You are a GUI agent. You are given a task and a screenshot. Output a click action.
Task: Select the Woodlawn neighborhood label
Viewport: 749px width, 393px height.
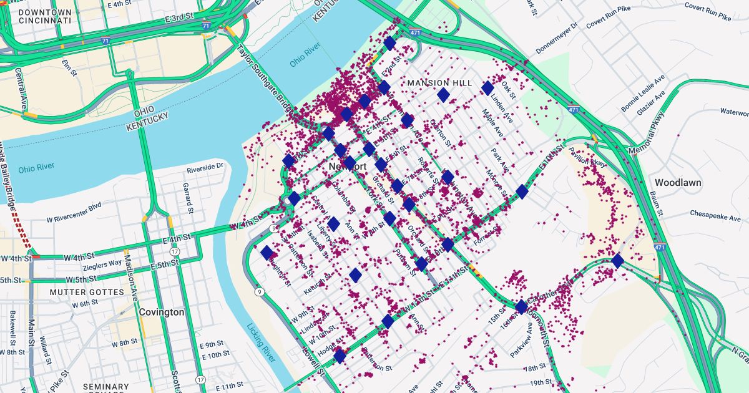point(677,183)
